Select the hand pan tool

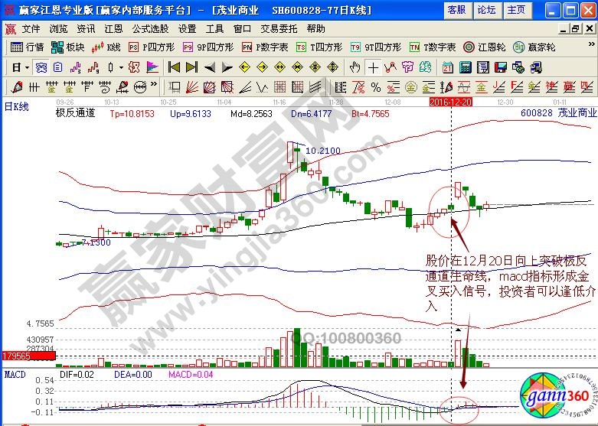355,67
